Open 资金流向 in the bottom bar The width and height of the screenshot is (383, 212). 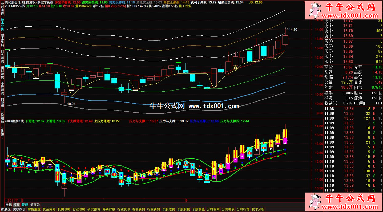(49, 209)
